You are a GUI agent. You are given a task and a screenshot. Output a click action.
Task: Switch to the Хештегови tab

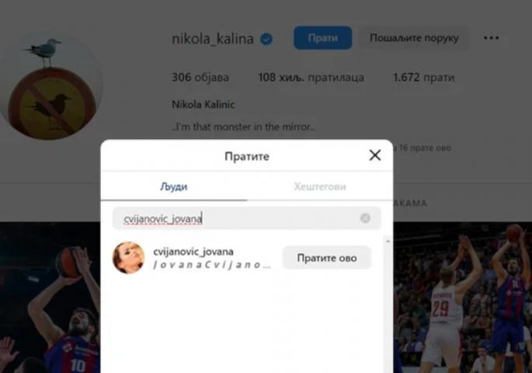point(320,186)
